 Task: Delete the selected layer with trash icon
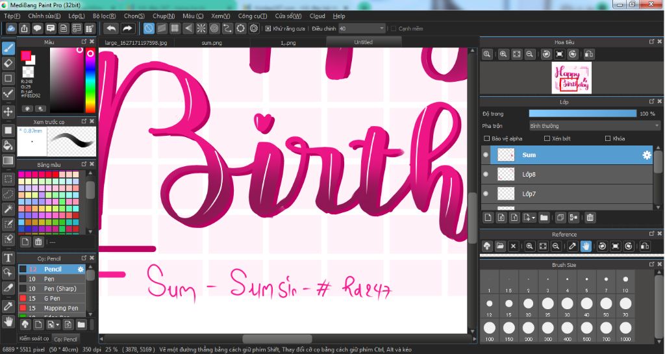coord(590,218)
